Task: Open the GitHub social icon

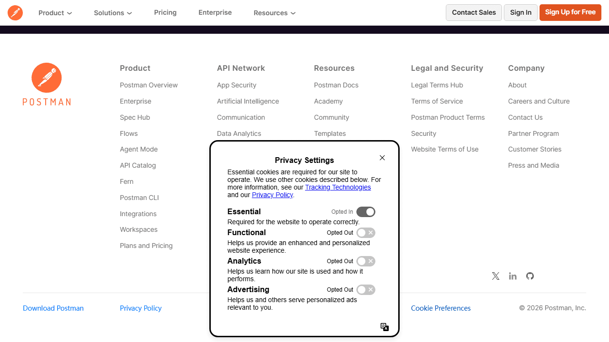Action: pyautogui.click(x=530, y=276)
